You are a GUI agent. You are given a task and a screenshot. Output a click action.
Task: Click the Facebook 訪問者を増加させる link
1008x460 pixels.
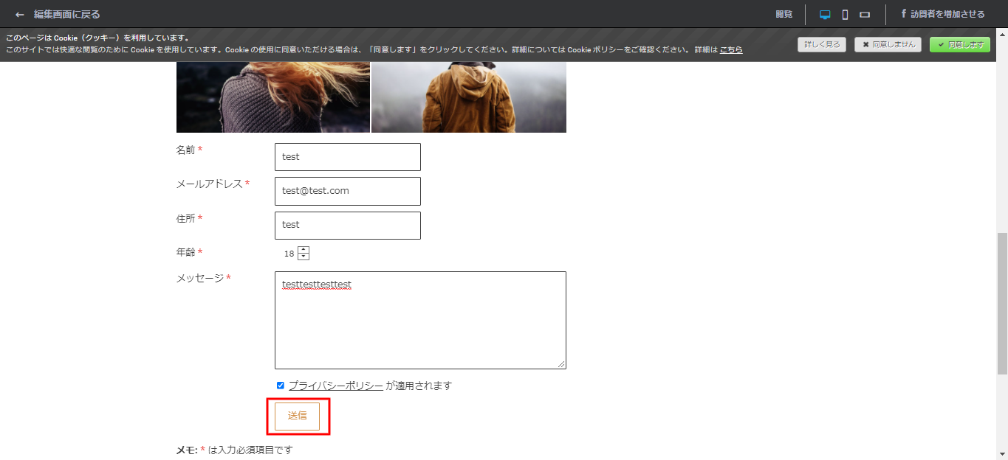(943, 14)
